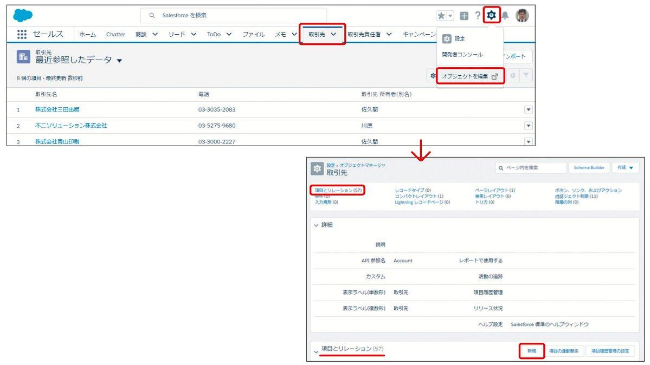
Task: Open the ホーム tab
Action: point(87,34)
